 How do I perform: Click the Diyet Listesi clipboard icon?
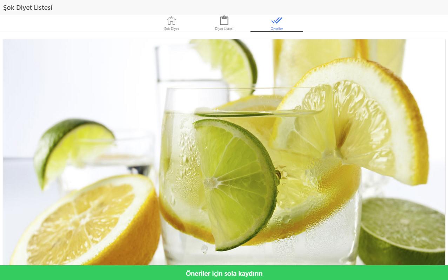[224, 20]
